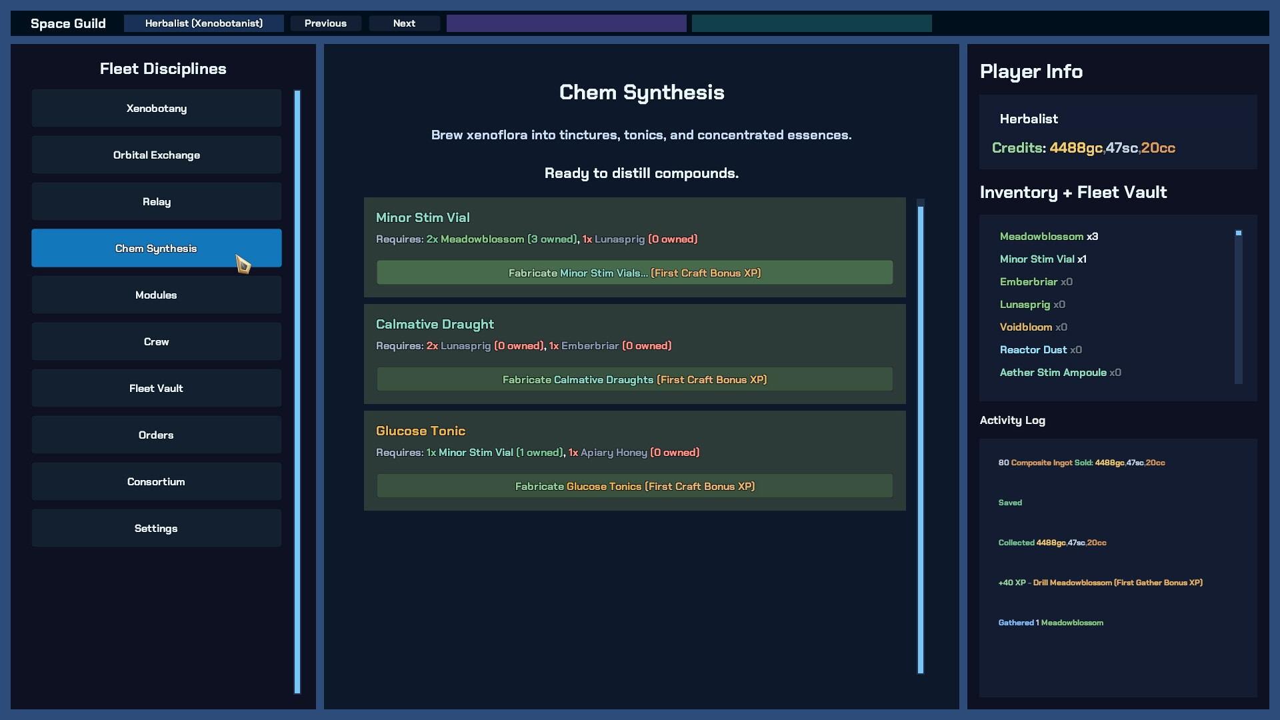The image size is (1280, 720).
Task: Open the Xenobotany discipline
Action: point(156,108)
